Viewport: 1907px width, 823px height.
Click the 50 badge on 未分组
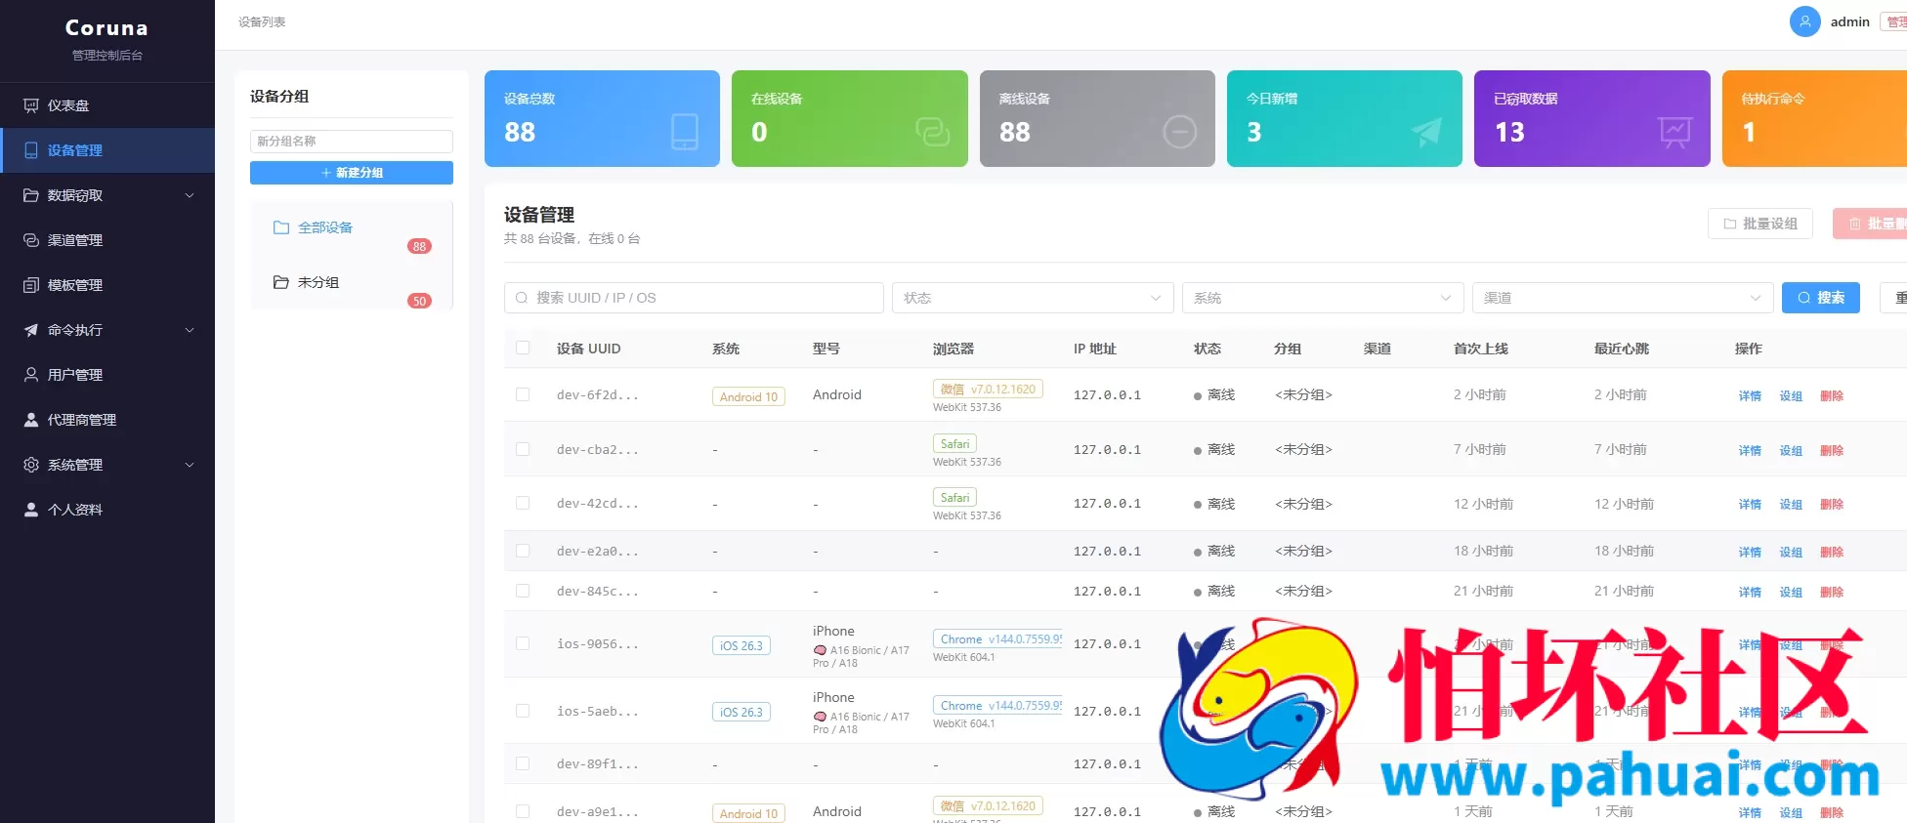[x=419, y=301]
